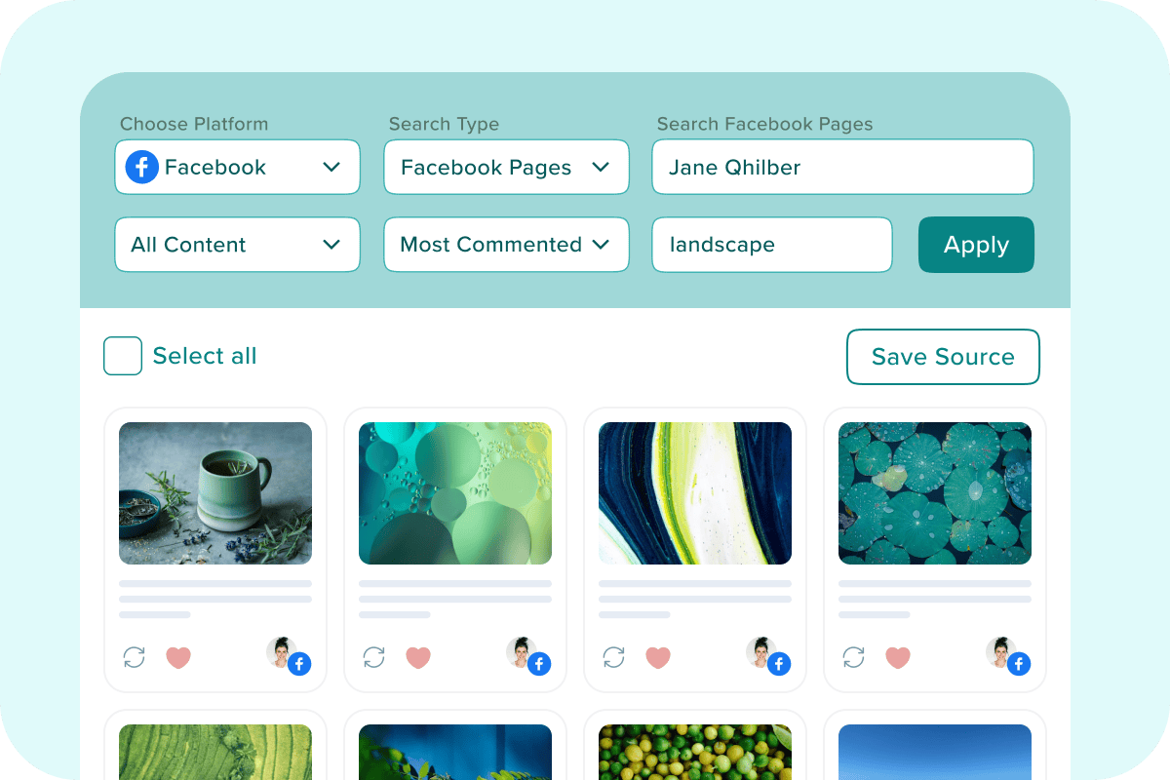Click the profile avatar on the lily pads card

(1001, 652)
